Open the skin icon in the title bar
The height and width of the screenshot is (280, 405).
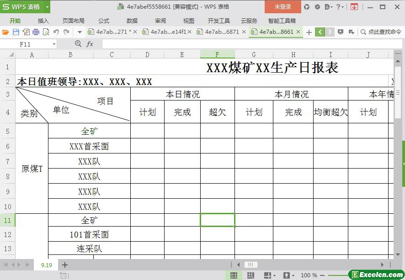click(307, 7)
